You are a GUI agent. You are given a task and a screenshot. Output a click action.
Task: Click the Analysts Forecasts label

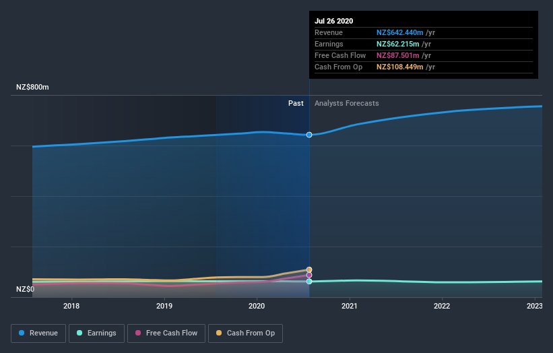click(x=347, y=103)
